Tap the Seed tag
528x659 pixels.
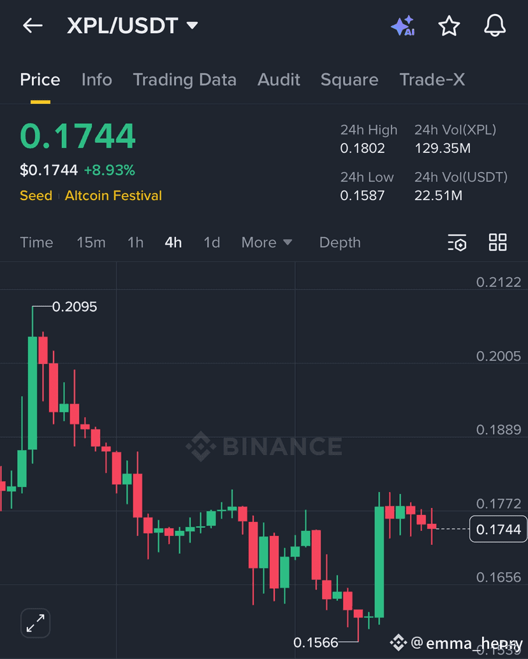36,196
